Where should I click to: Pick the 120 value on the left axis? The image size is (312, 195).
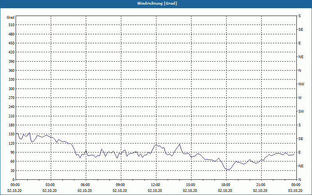pos(12,143)
